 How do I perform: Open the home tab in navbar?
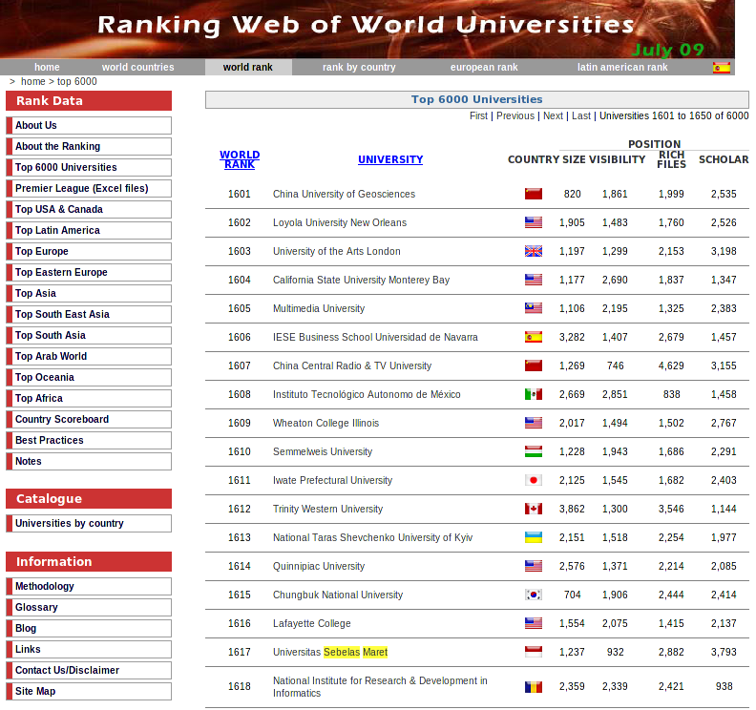tap(47, 67)
